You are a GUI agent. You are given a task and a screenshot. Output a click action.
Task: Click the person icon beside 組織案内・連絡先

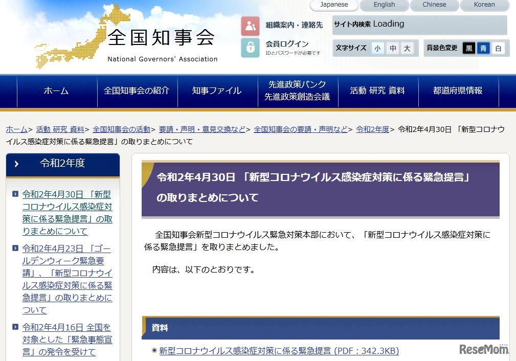coord(250,26)
